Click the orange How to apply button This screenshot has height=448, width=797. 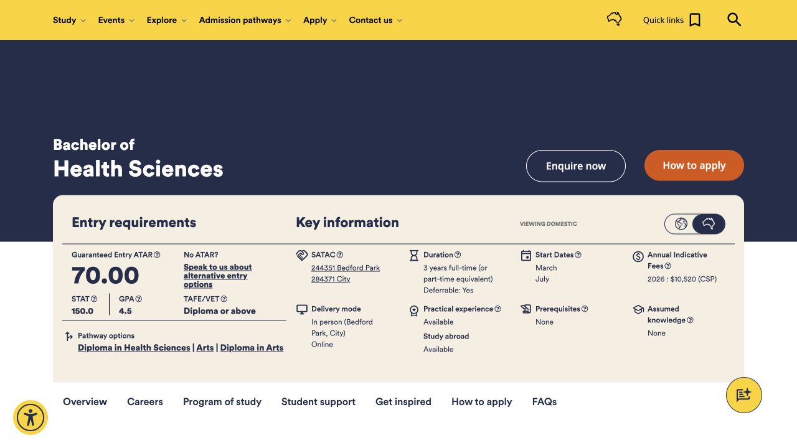point(694,166)
